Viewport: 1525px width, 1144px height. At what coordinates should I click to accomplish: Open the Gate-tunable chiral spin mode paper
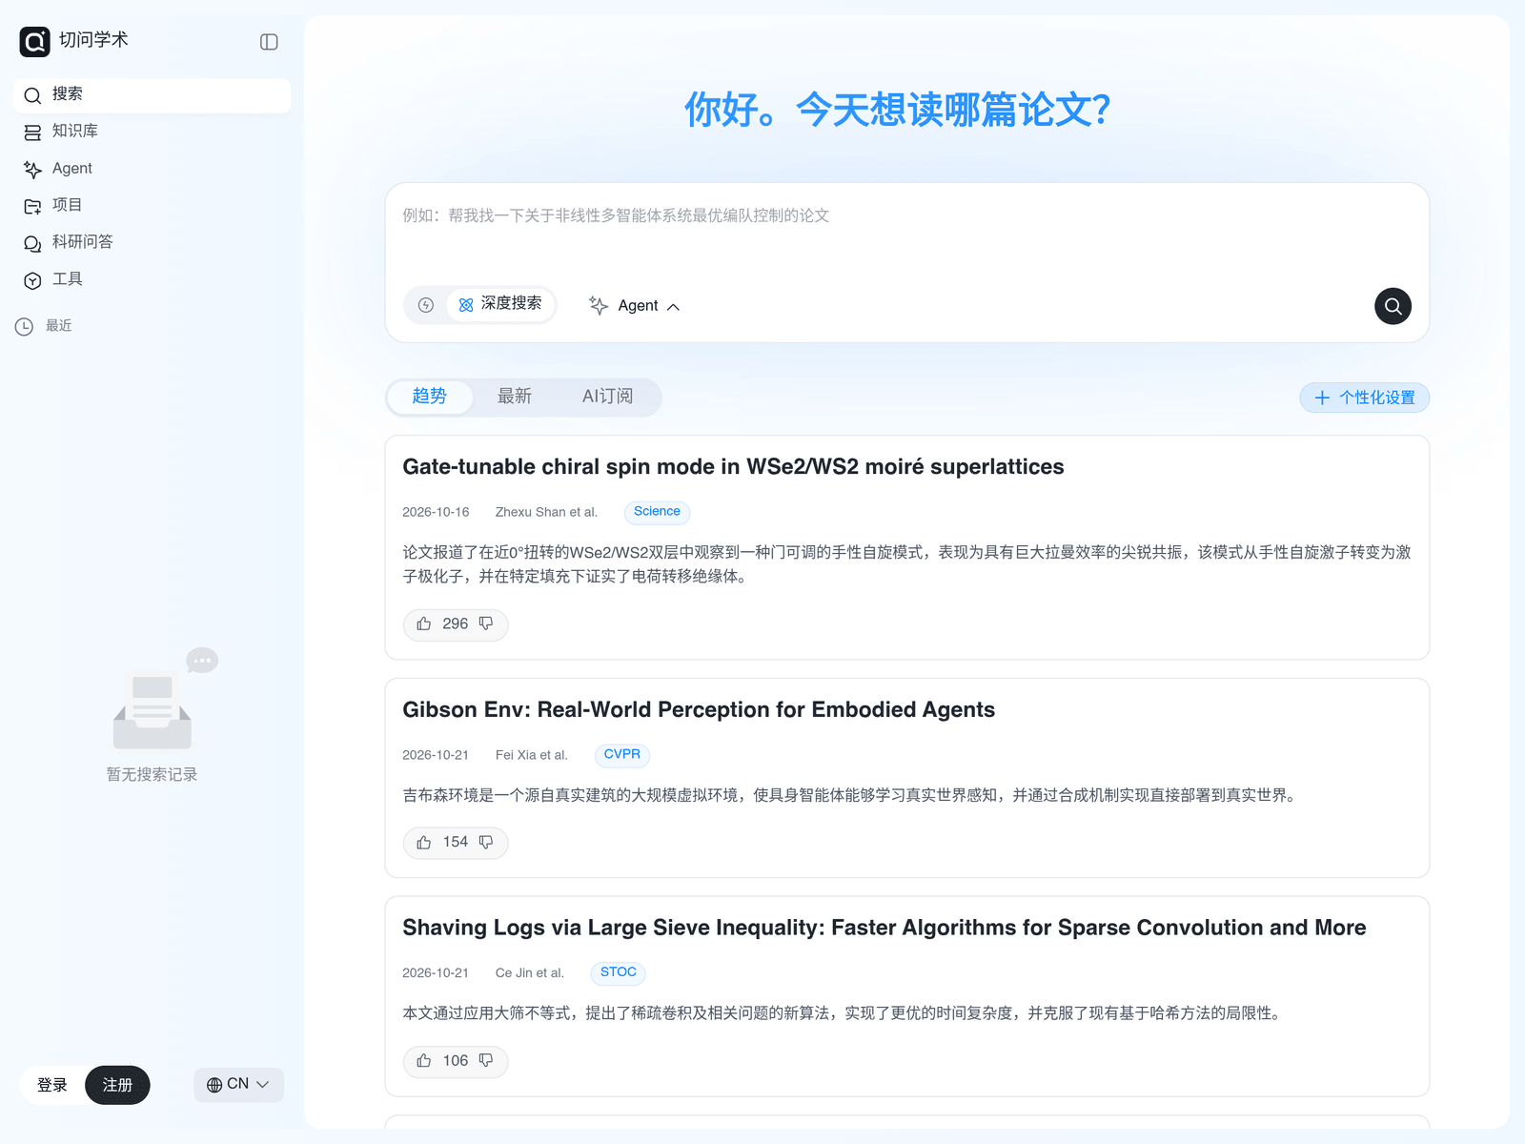tap(733, 467)
